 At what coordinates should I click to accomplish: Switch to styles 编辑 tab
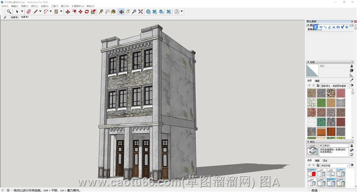pyautogui.click(x=317, y=160)
